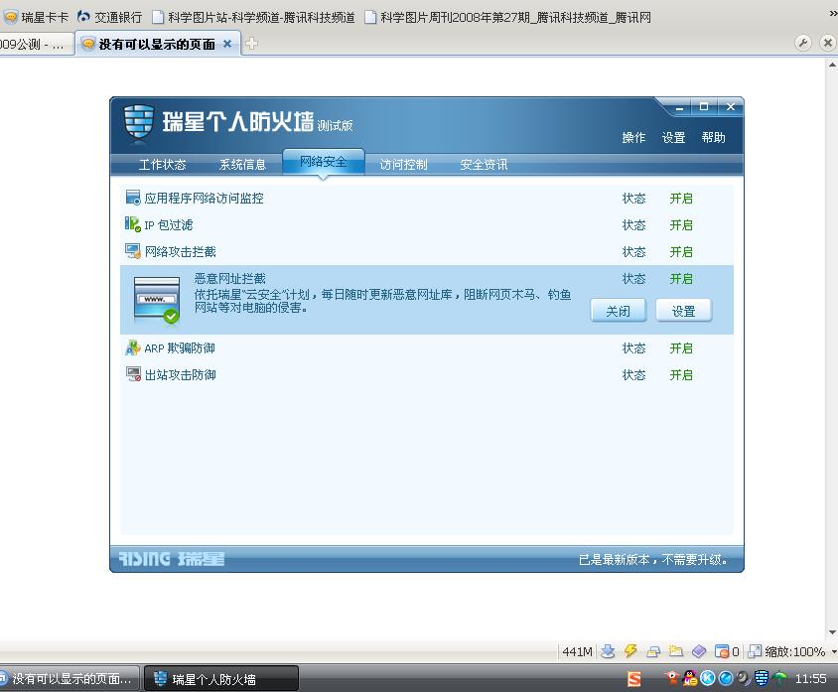
Task: Click the IP 包过滤 row icon
Action: click(x=132, y=224)
